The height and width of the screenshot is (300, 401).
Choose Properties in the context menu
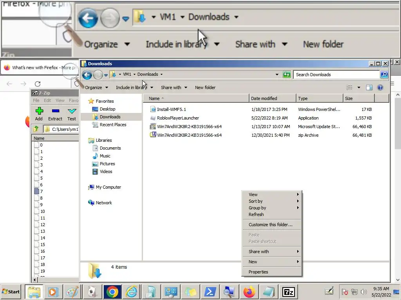click(272, 272)
